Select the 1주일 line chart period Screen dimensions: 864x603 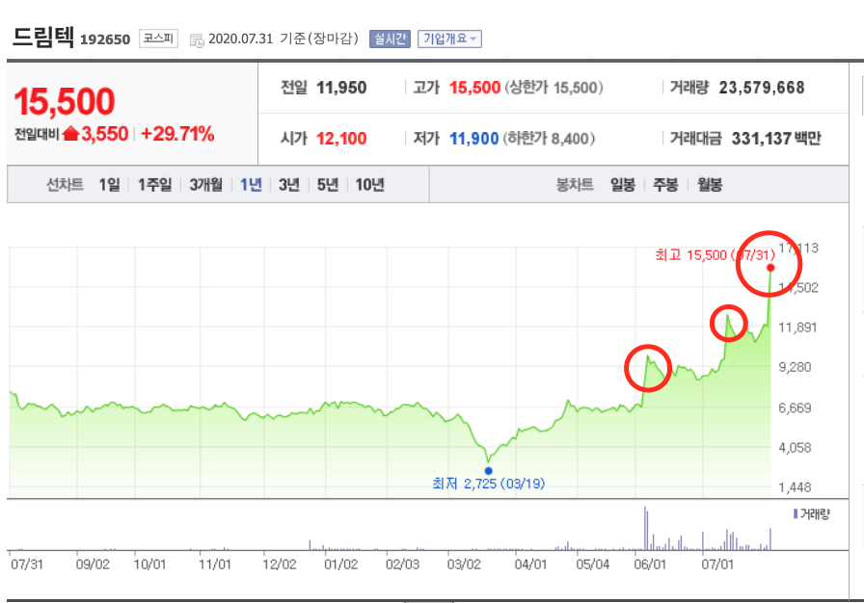tap(154, 185)
